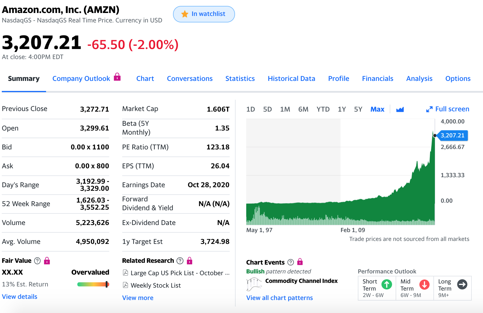Select the 1M chart range
Image resolution: width=483 pixels, height=313 pixels.
click(x=285, y=109)
